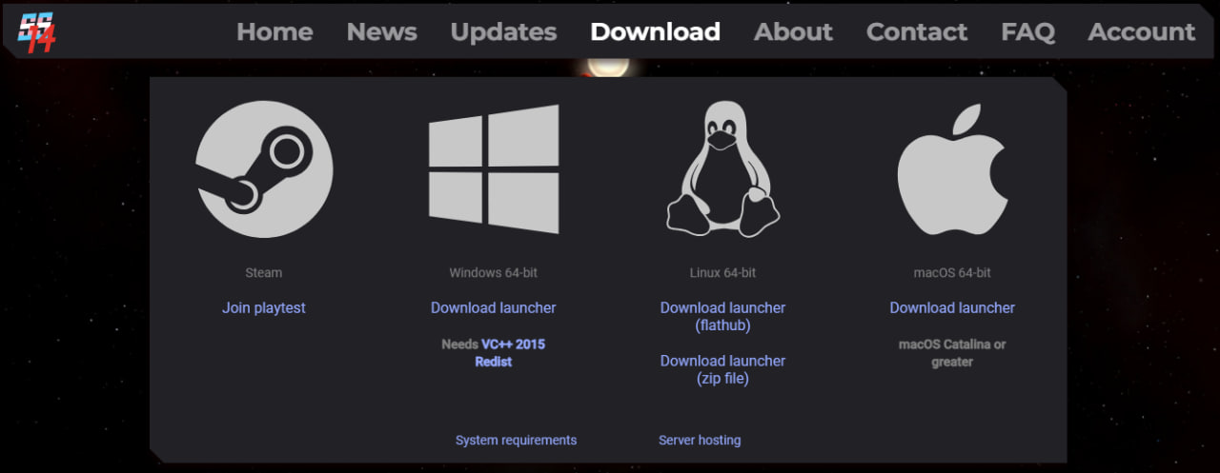
Task: Go to the Home page
Action: [x=274, y=31]
